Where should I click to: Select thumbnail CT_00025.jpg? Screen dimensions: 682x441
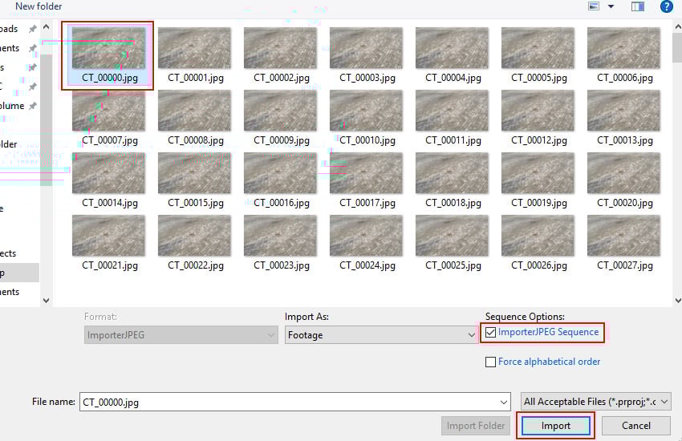click(x=452, y=236)
